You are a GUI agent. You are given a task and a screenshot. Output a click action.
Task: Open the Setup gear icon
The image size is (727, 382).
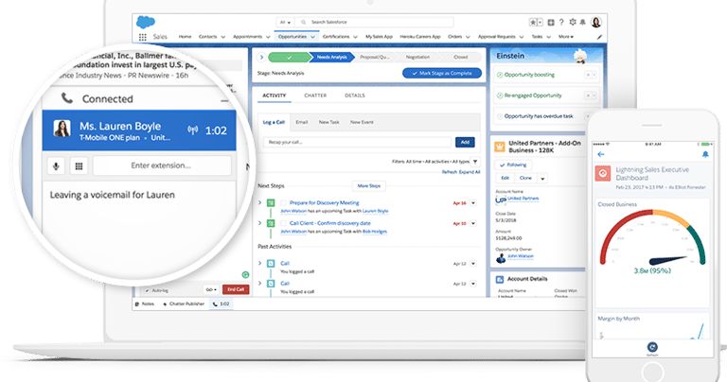pyautogui.click(x=573, y=23)
